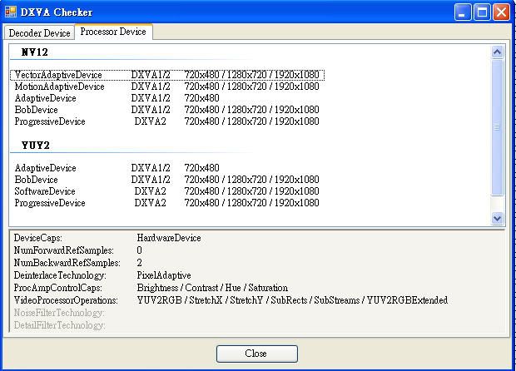Select AdaptiveDevice under YUY2

(x=167, y=168)
